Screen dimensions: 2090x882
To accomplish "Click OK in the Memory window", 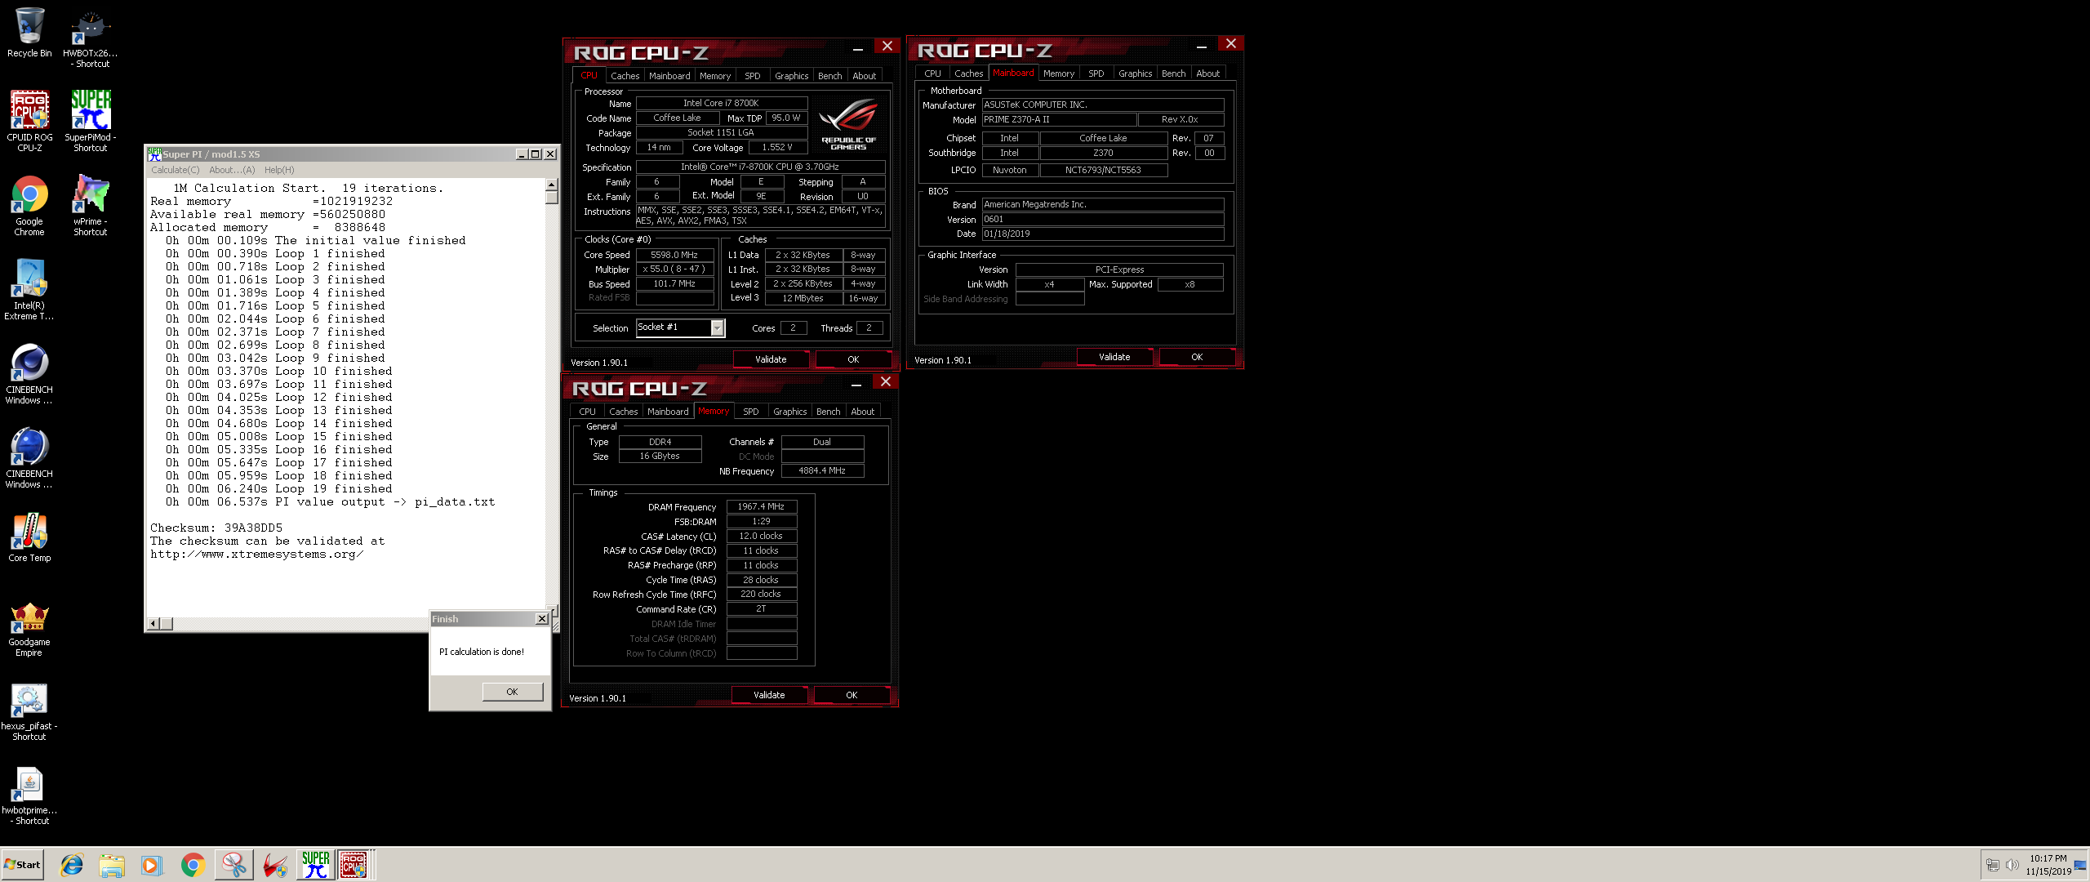I will click(852, 695).
